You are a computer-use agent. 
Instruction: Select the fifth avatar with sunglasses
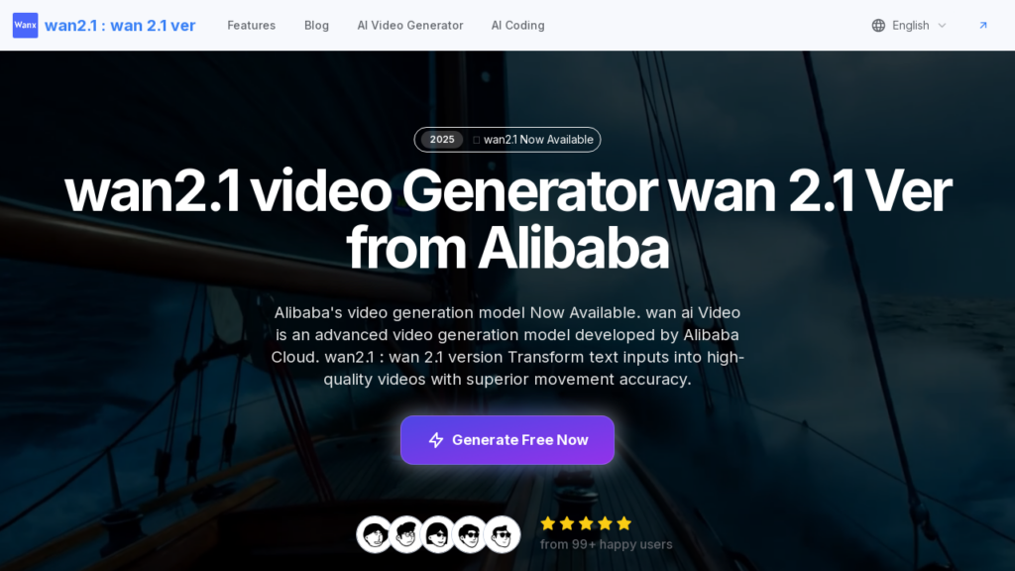pos(503,534)
